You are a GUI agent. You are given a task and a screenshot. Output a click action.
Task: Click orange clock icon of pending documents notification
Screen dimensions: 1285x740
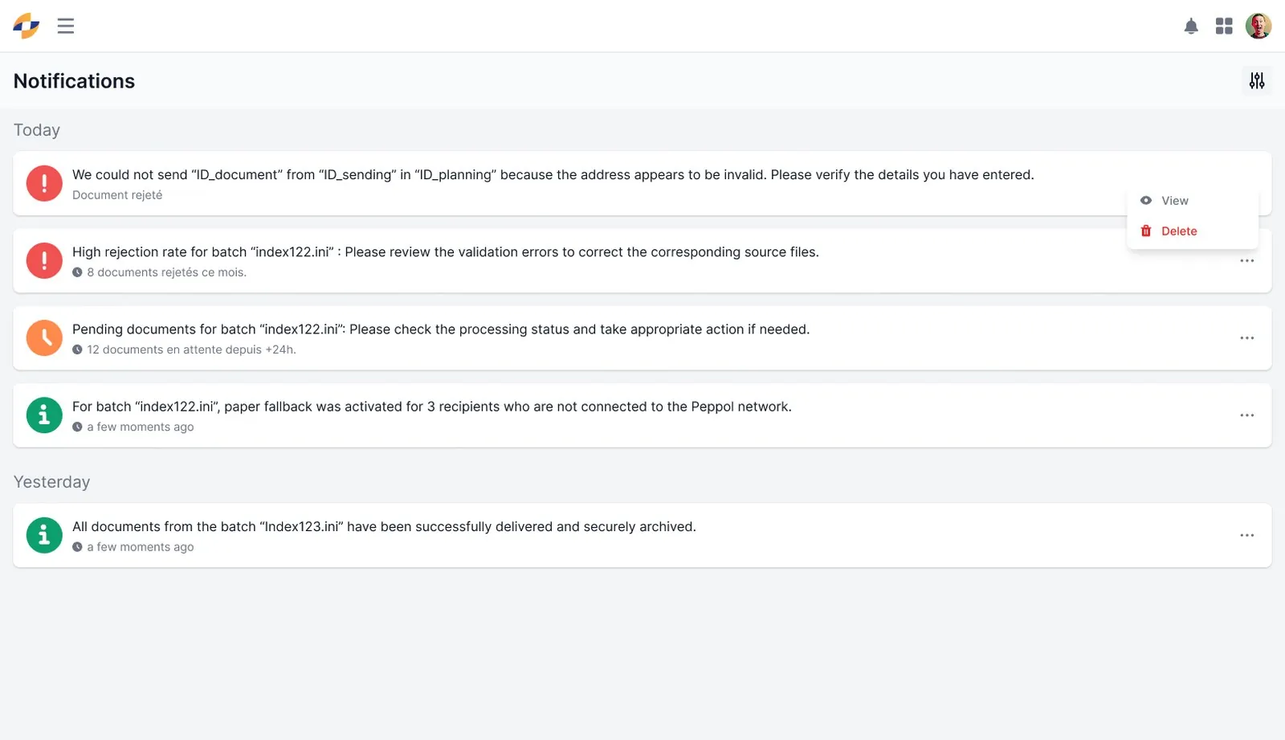pos(44,337)
